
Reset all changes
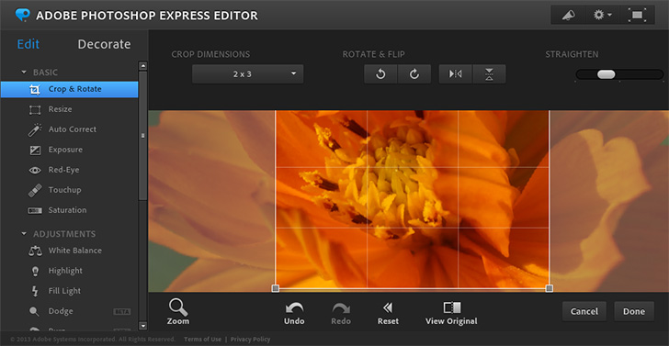(x=388, y=314)
